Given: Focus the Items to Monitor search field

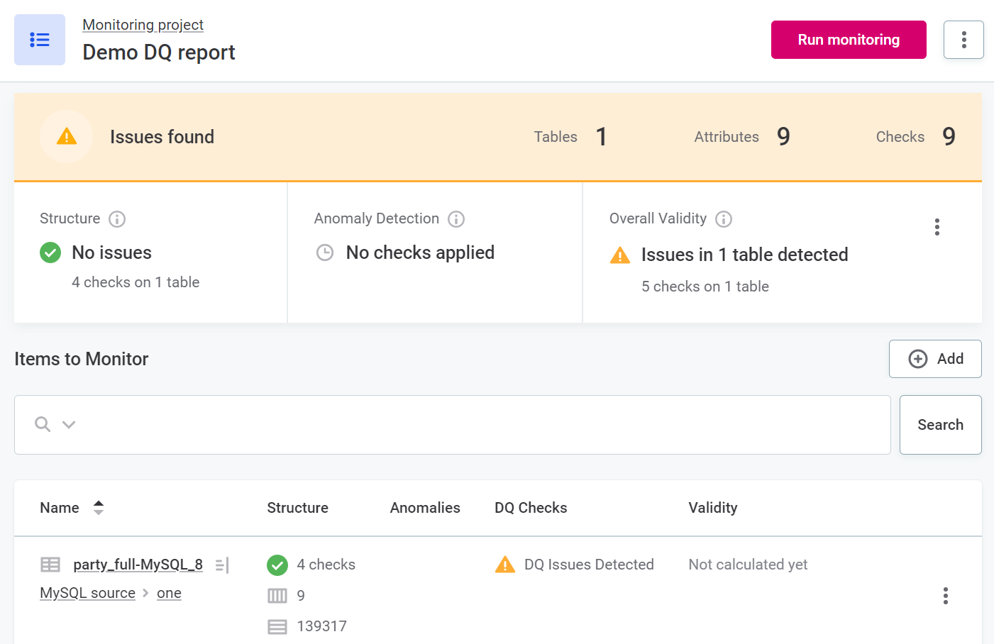Looking at the screenshot, I should [453, 425].
